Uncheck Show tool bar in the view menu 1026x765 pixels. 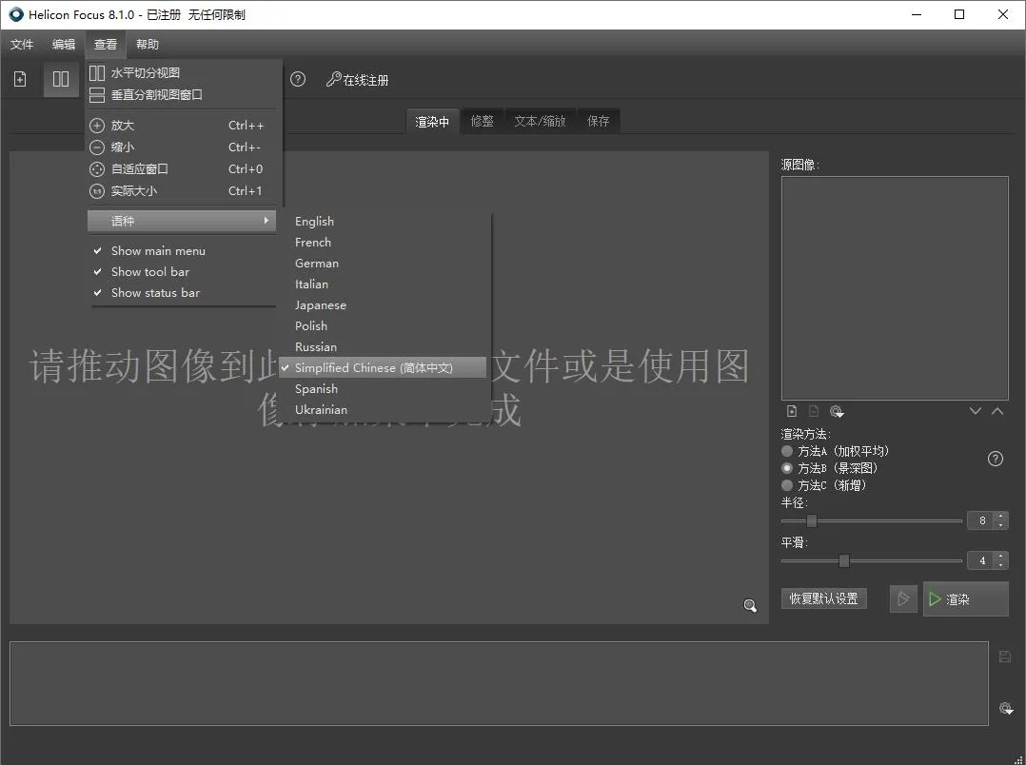[150, 272]
